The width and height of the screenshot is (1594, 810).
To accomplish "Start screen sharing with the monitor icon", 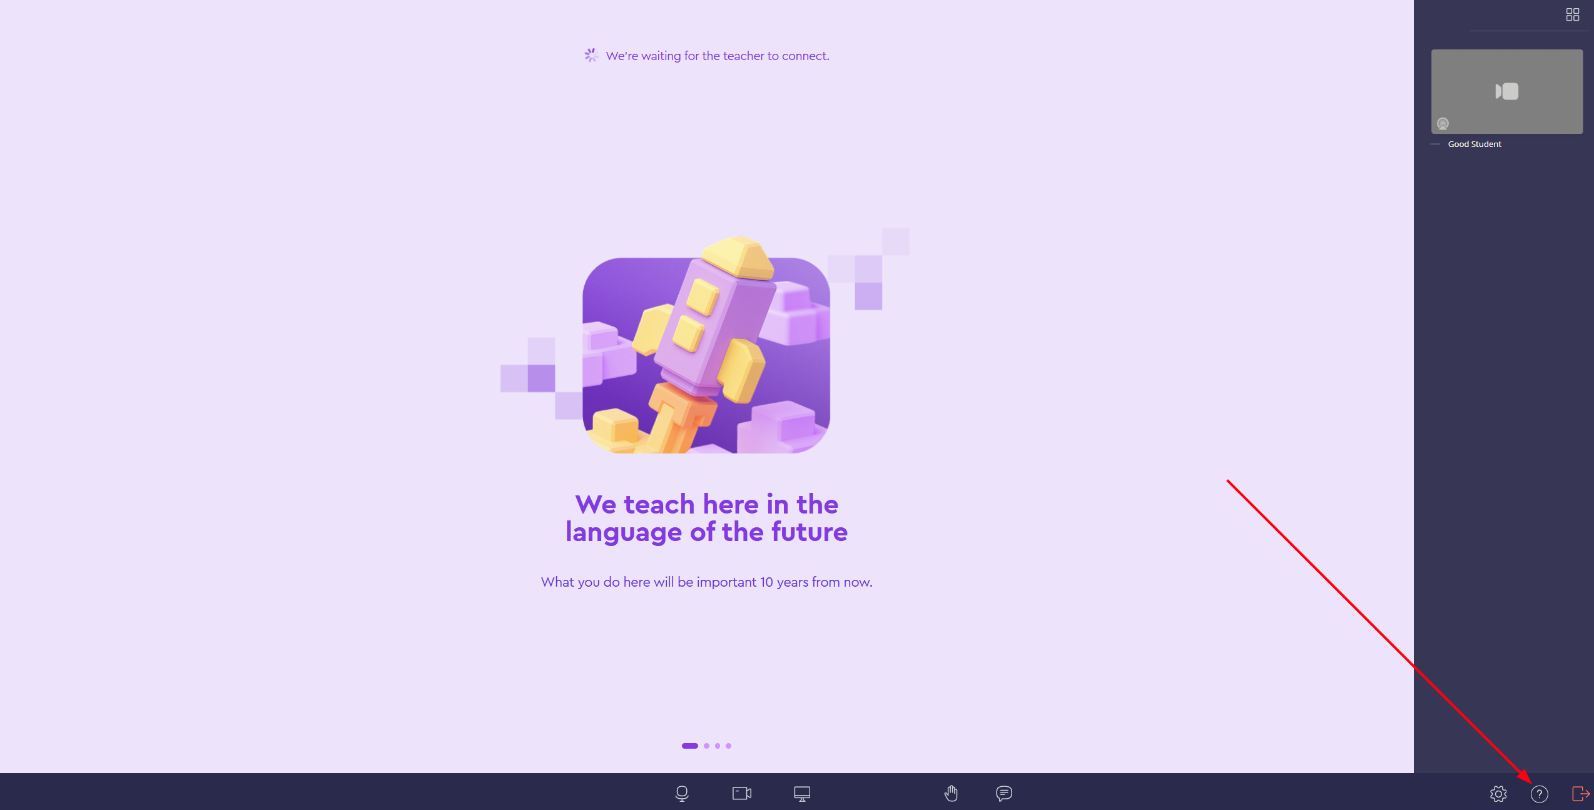I will point(802,794).
